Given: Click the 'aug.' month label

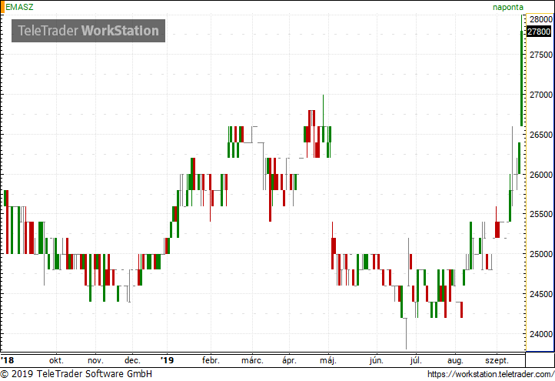Looking at the screenshot, I should tap(455, 361).
